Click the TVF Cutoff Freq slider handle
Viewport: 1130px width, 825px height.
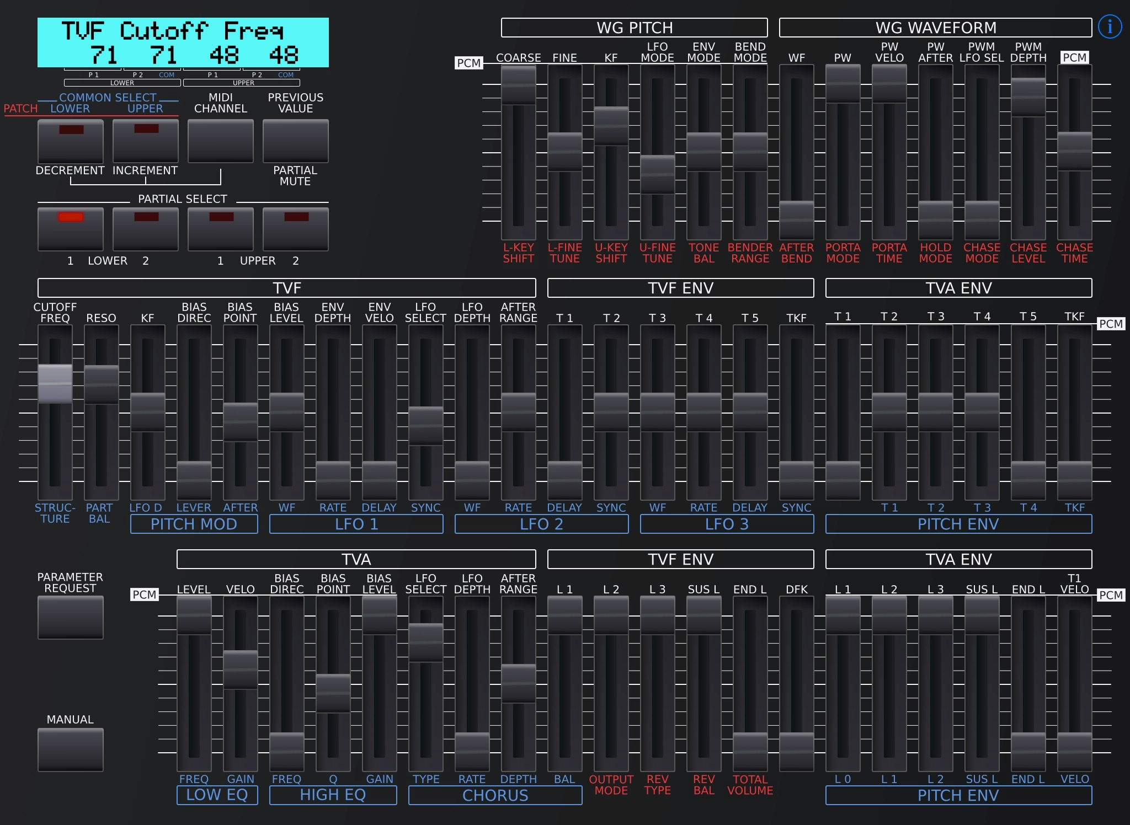pos(55,384)
